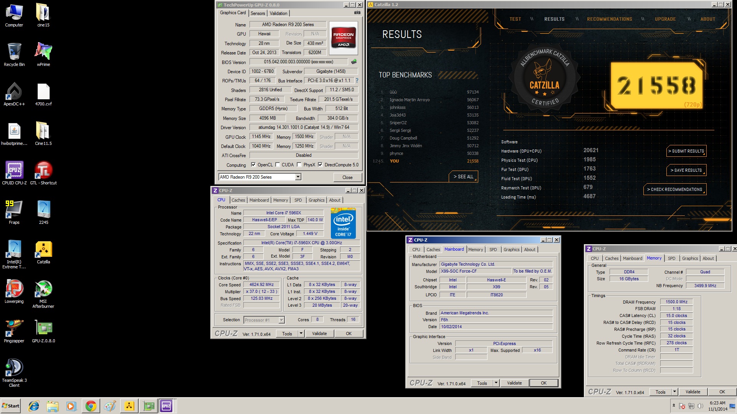Open the Computer desktop icon
This screenshot has width=737, height=414.
click(14, 15)
